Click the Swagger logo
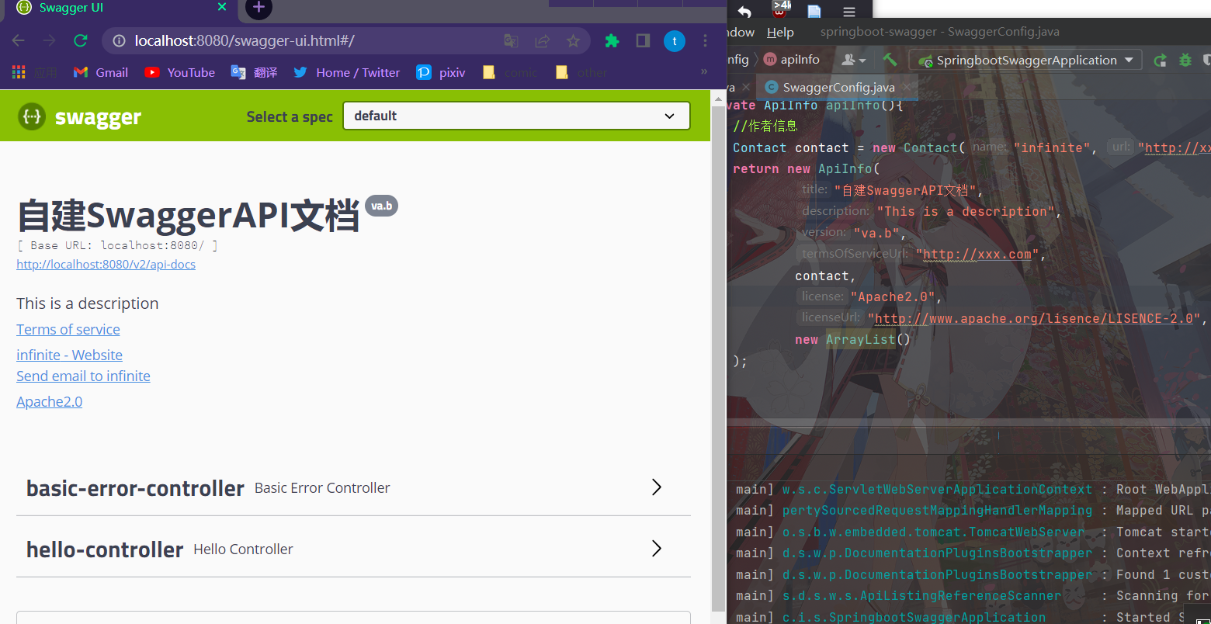 80,116
